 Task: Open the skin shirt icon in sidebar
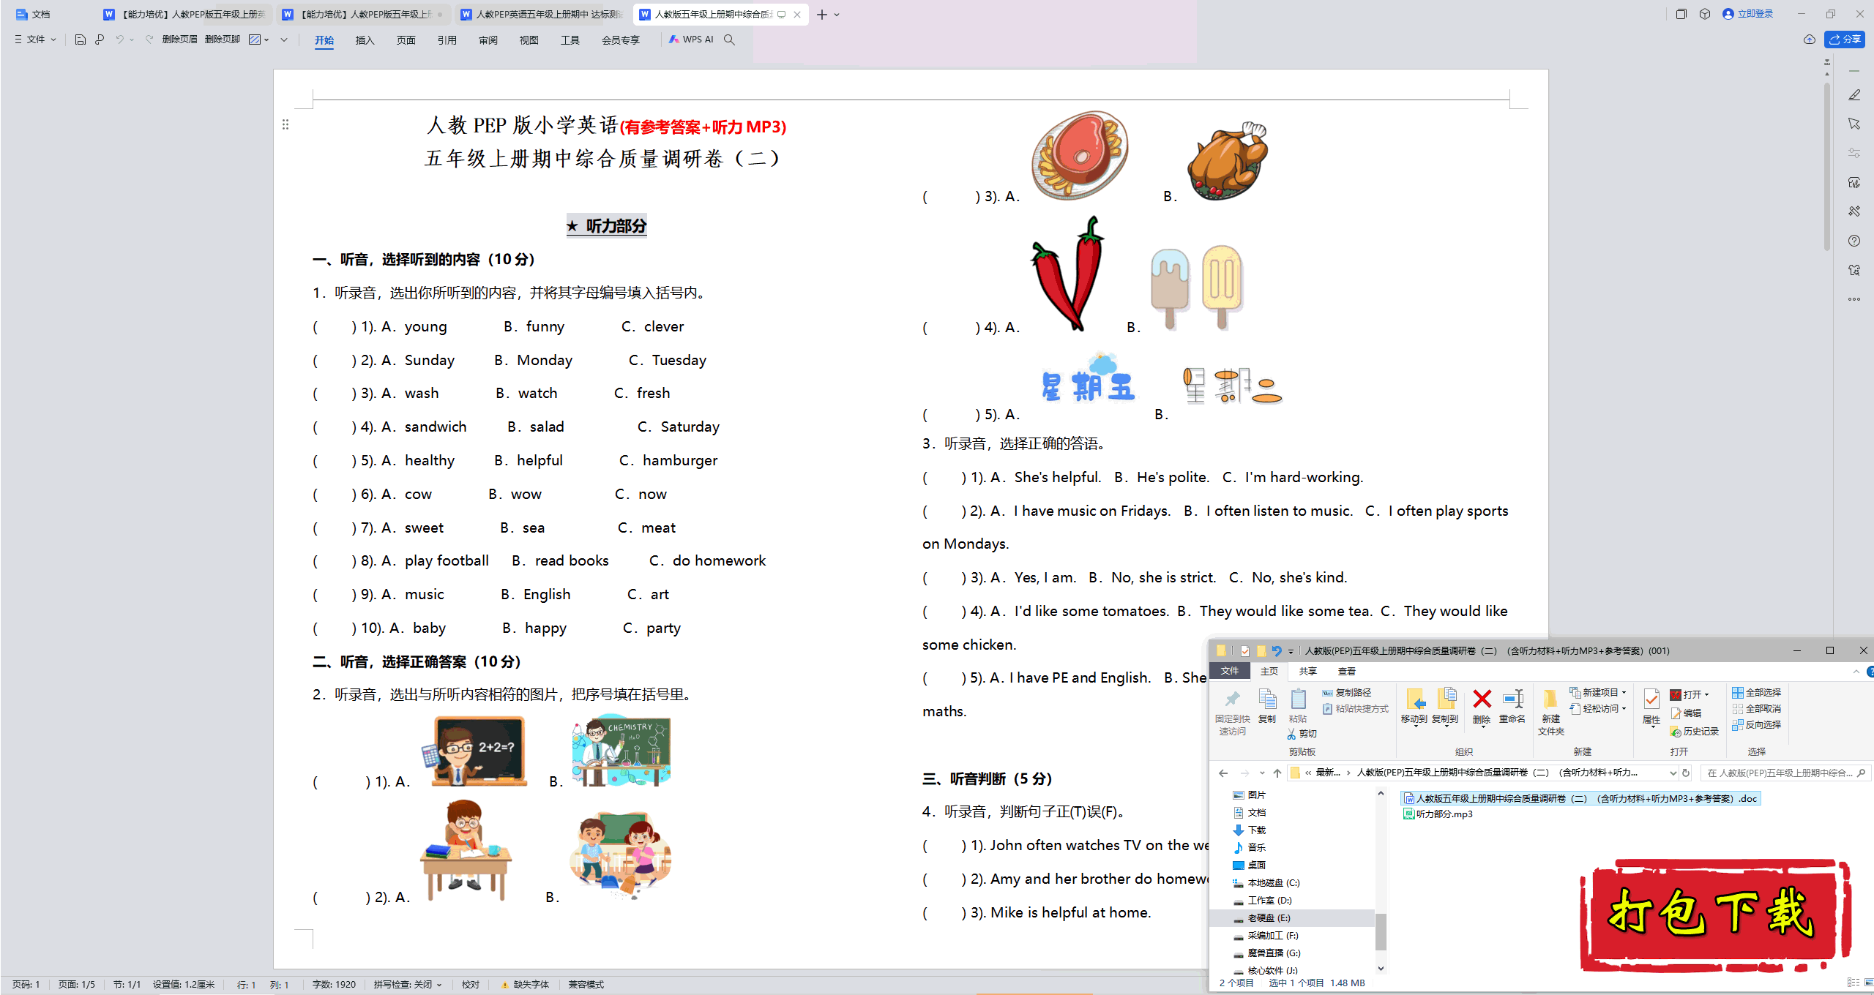[x=1854, y=270]
